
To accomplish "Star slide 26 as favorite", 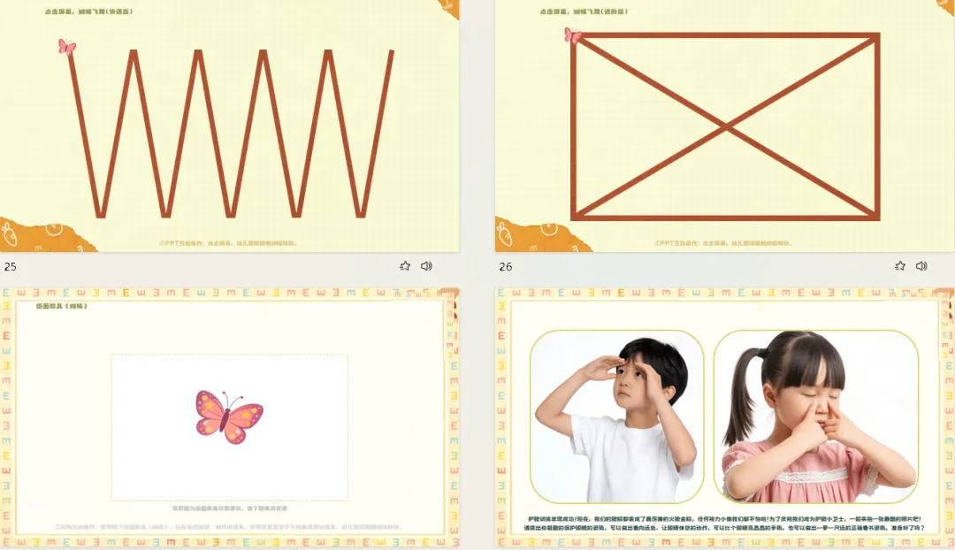I will click(x=900, y=266).
